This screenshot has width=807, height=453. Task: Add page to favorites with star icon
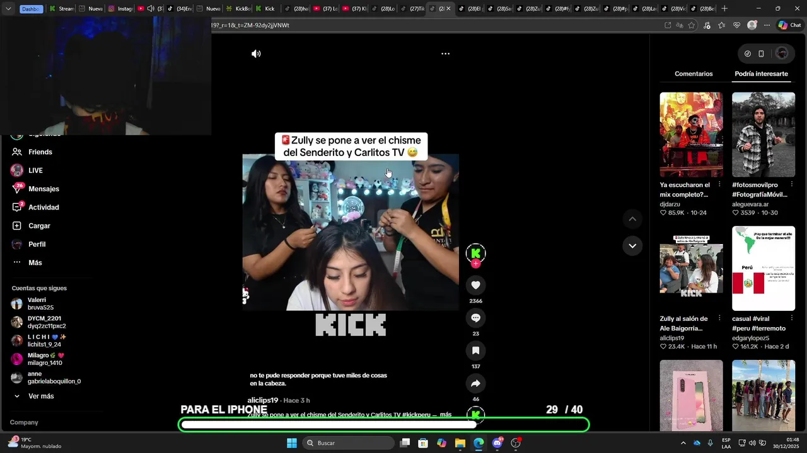pyautogui.click(x=692, y=25)
